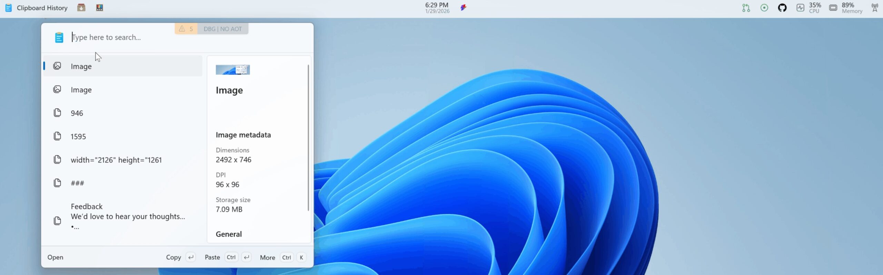The image size is (883, 275).
Task: Click the brown download box icon
Action: (x=81, y=8)
